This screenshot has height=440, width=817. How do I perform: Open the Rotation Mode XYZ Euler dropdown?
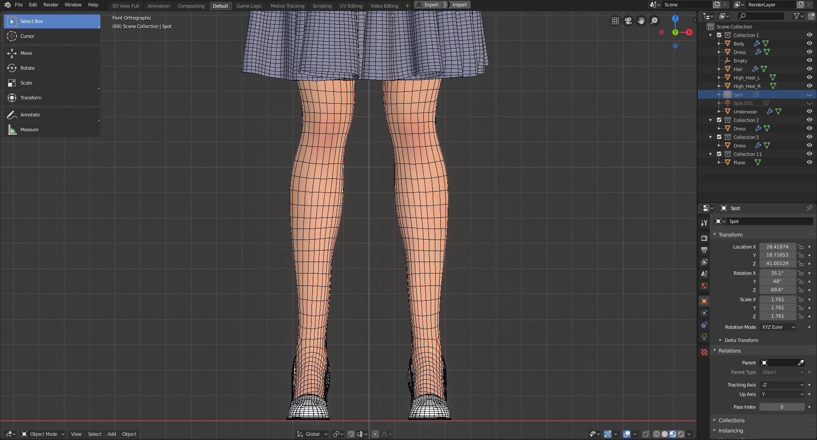pos(778,327)
